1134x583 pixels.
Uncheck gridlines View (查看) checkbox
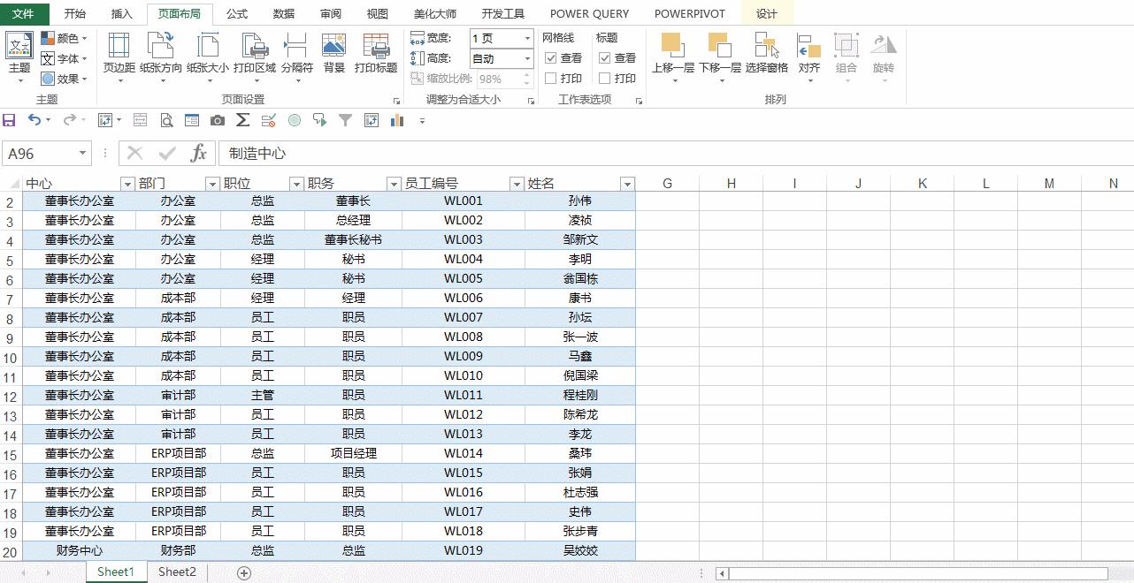[551, 58]
